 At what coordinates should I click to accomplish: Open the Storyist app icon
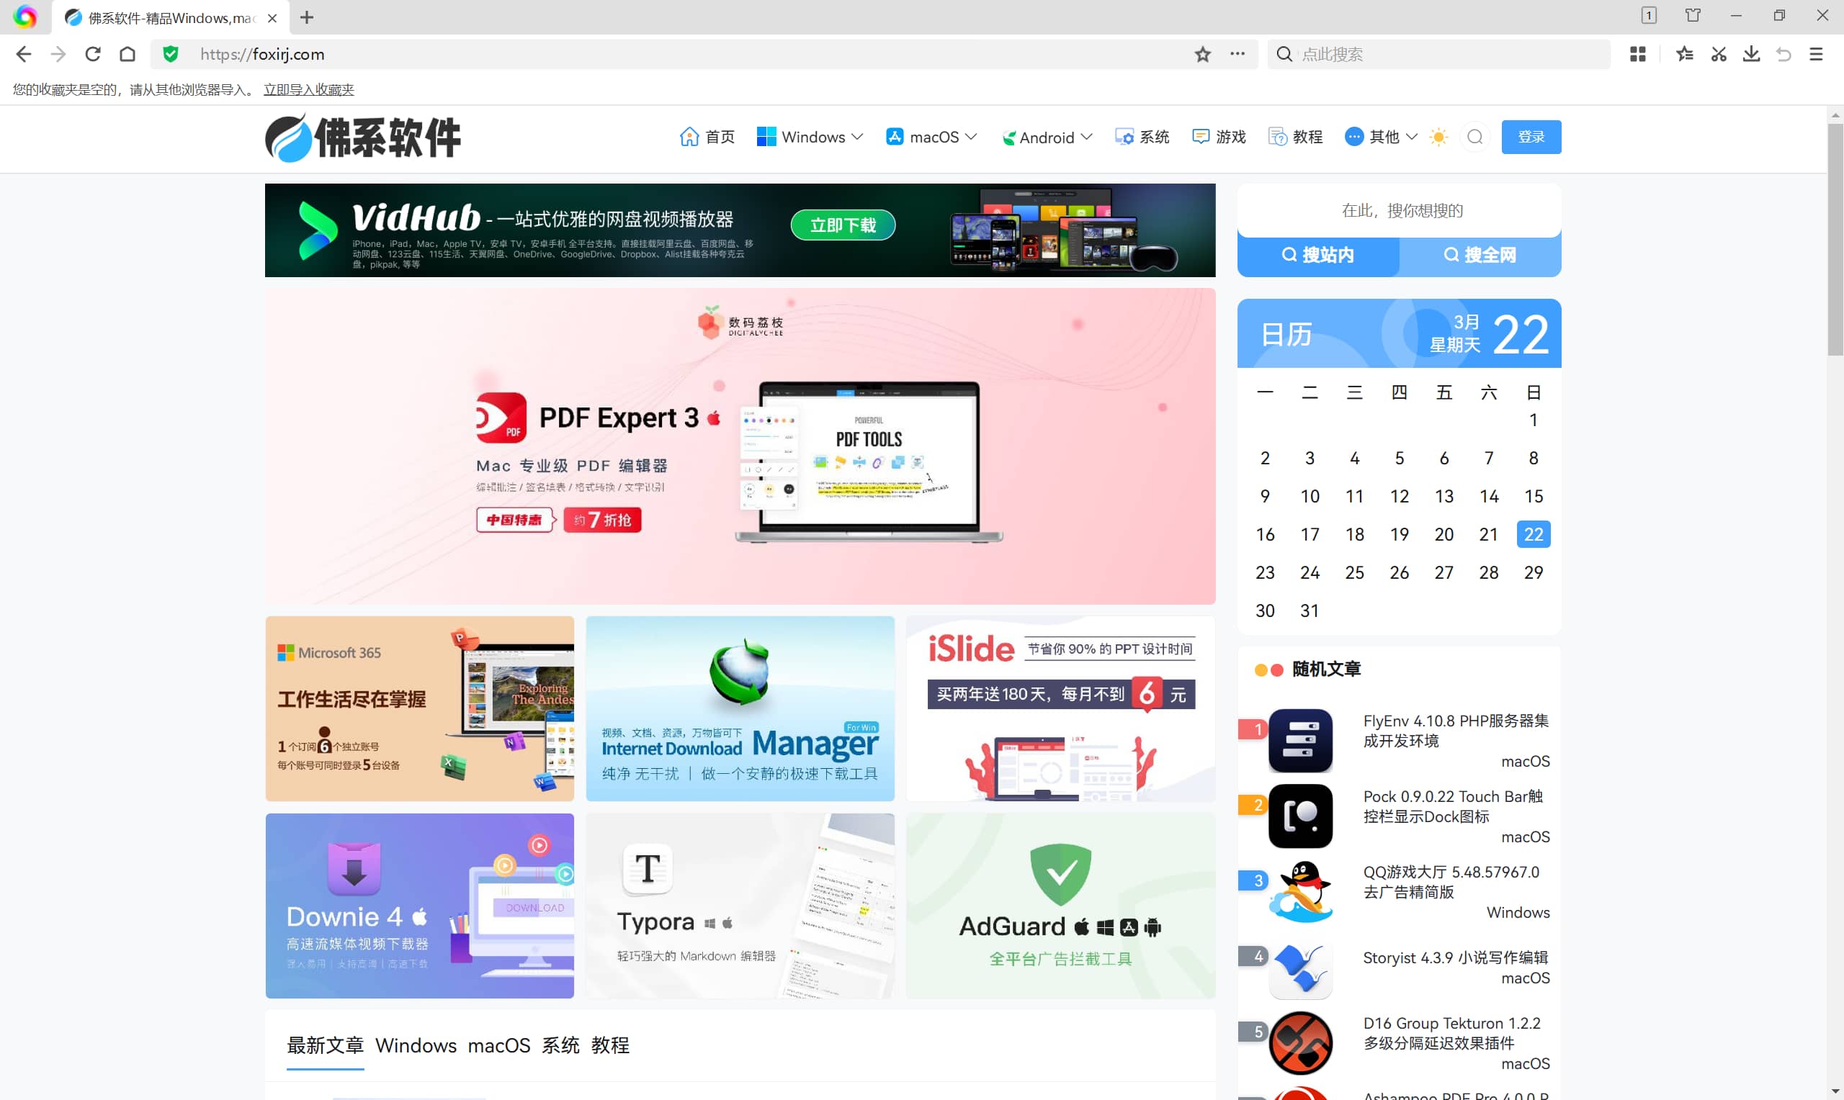click(1300, 968)
